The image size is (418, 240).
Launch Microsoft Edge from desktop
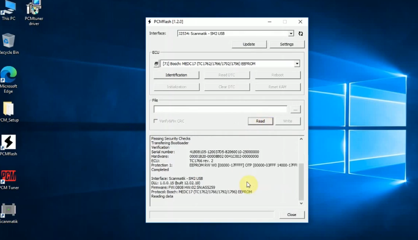tap(8, 80)
